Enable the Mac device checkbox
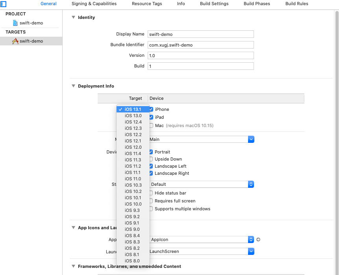The width and height of the screenshot is (339, 275). pos(151,125)
